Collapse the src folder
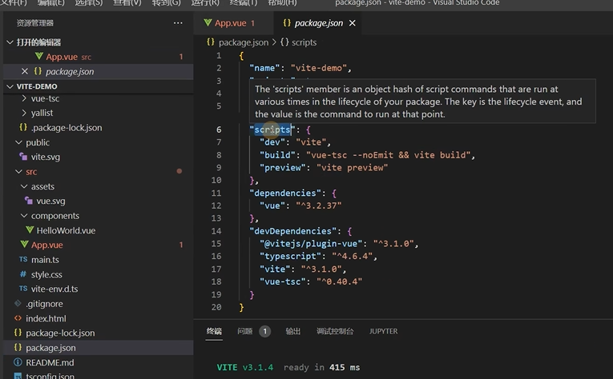The image size is (613, 379). pos(18,172)
